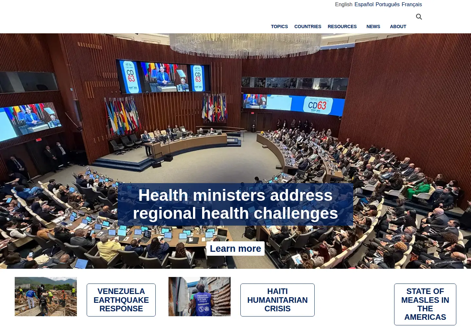Switch language to English
This screenshot has height=327, width=471.
point(343,4)
